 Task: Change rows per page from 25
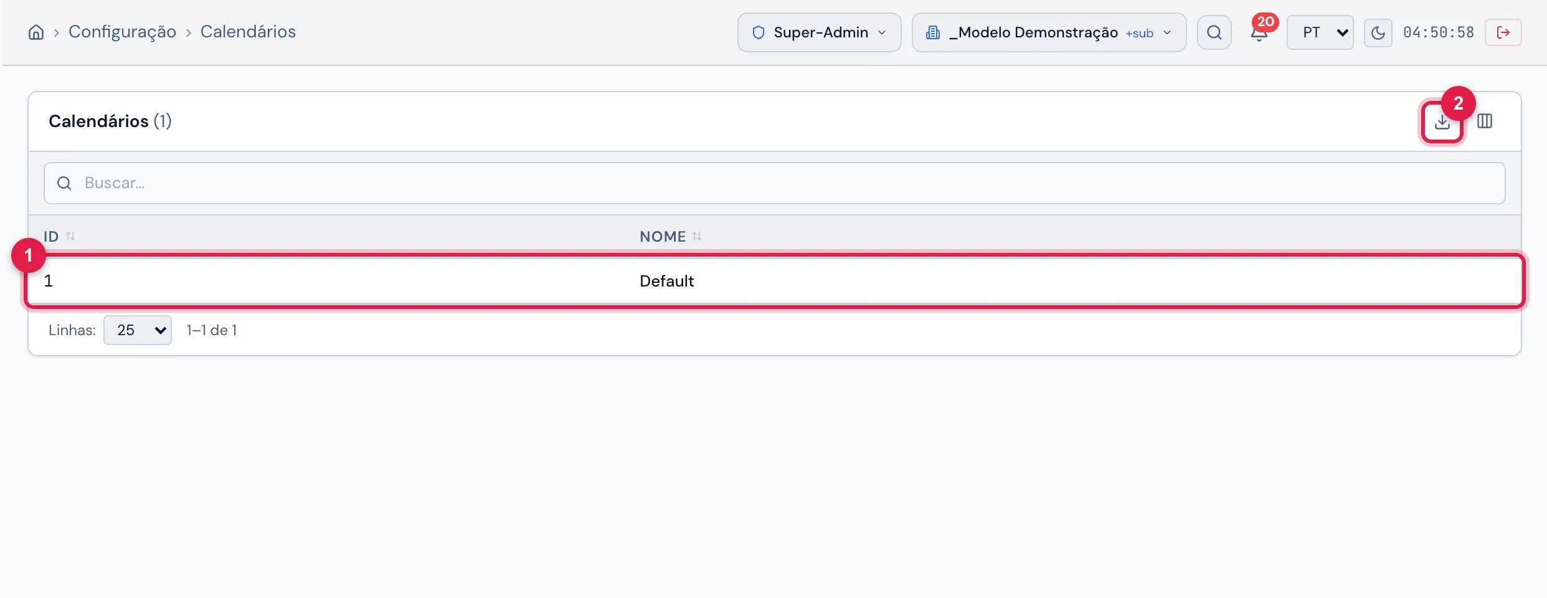point(137,330)
